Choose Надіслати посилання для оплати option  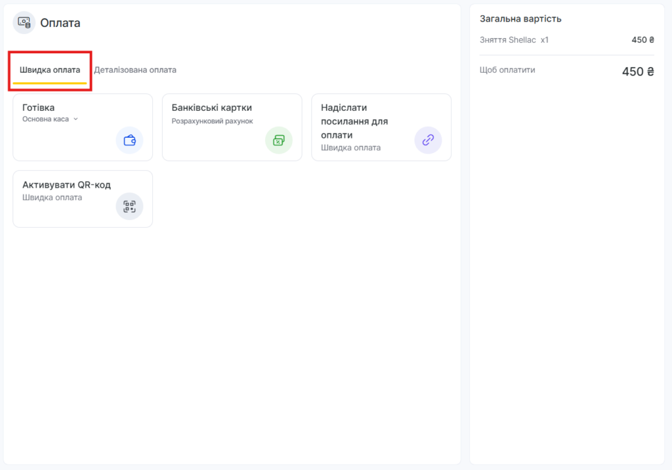354,121
